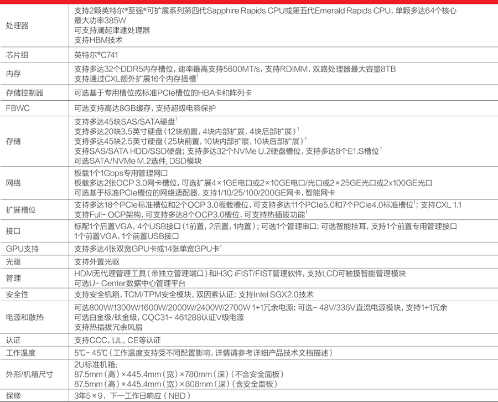
Task: Click the 45块2.5英寸硬盘 line
Action: [190, 141]
